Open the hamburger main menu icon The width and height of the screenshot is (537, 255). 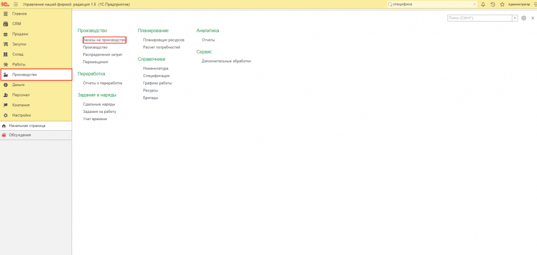[x=16, y=4]
